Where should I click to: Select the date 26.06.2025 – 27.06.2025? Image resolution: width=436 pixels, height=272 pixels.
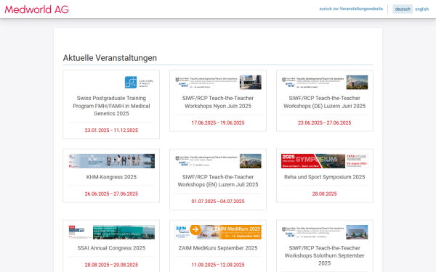(111, 194)
